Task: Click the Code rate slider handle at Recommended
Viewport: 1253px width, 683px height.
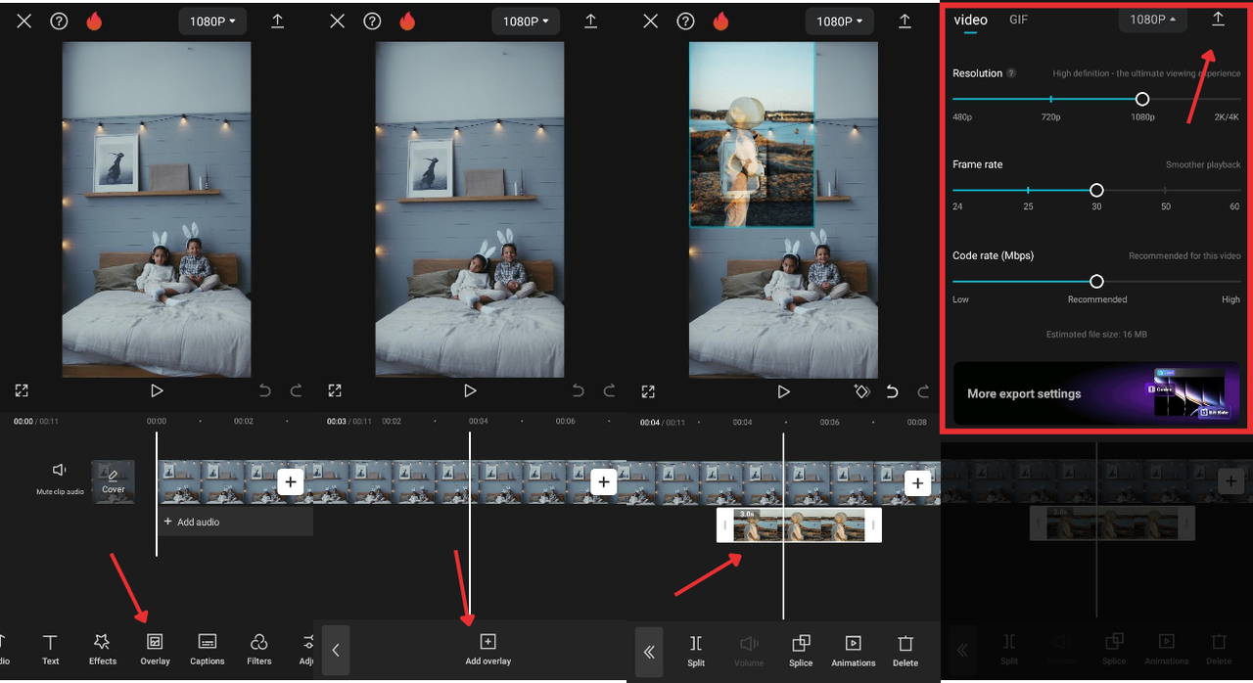Action: click(x=1096, y=281)
